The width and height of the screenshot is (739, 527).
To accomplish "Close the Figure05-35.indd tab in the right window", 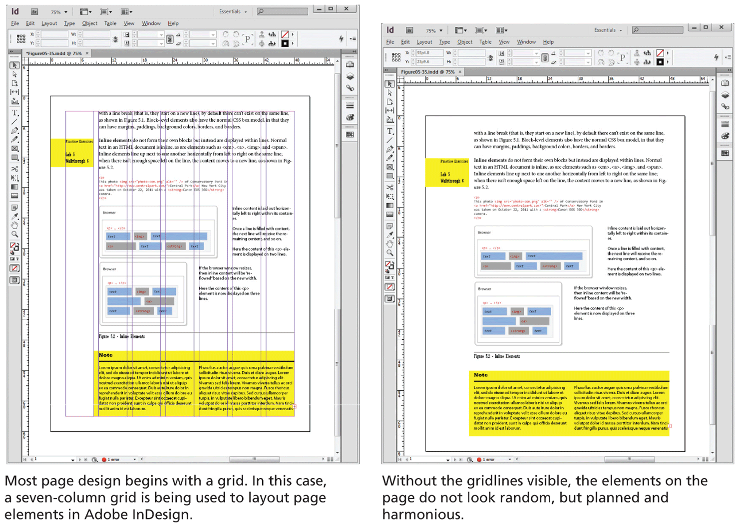I will point(460,72).
